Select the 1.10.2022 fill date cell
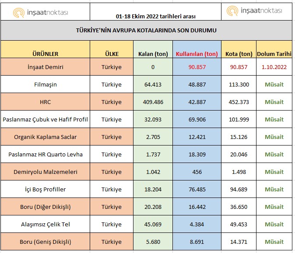Image resolution: width=295 pixels, height=253 pixels. (274, 67)
